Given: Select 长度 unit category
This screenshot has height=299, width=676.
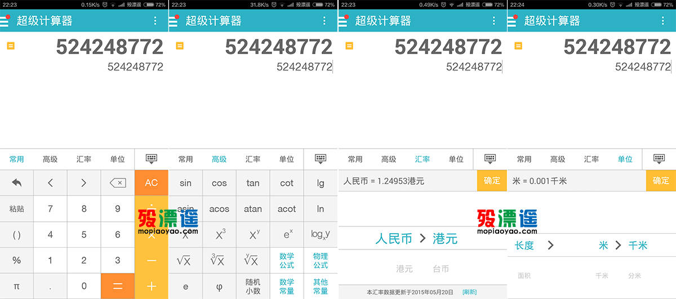Looking at the screenshot, I should pos(524,246).
